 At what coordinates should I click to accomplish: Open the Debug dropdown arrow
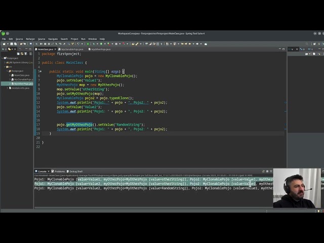[97, 44]
